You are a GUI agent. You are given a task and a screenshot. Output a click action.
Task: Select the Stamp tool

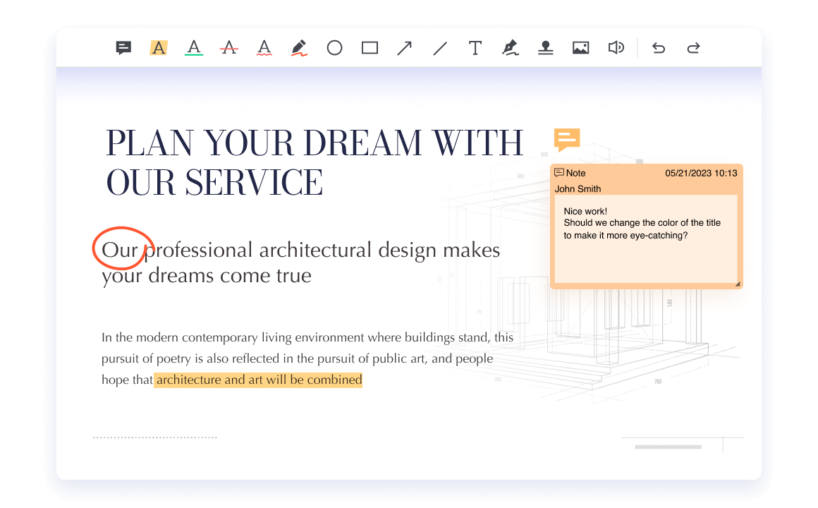[x=545, y=48]
